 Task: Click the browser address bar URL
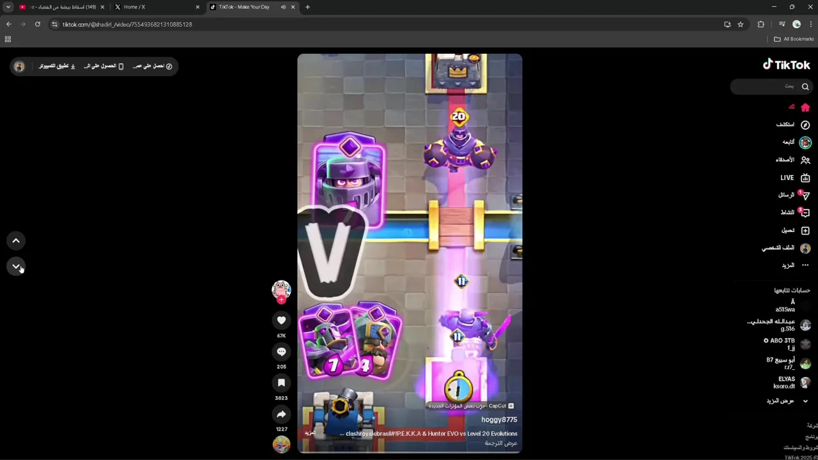(x=127, y=24)
